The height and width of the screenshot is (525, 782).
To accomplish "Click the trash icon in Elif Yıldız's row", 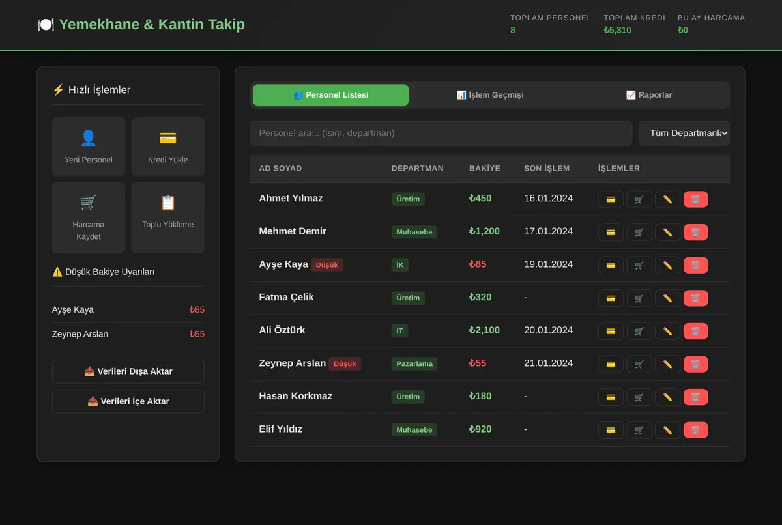I will (695, 430).
